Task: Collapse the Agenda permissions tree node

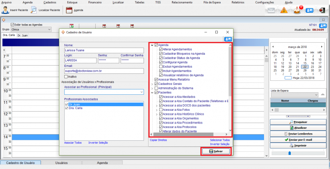Action: pos(153,45)
